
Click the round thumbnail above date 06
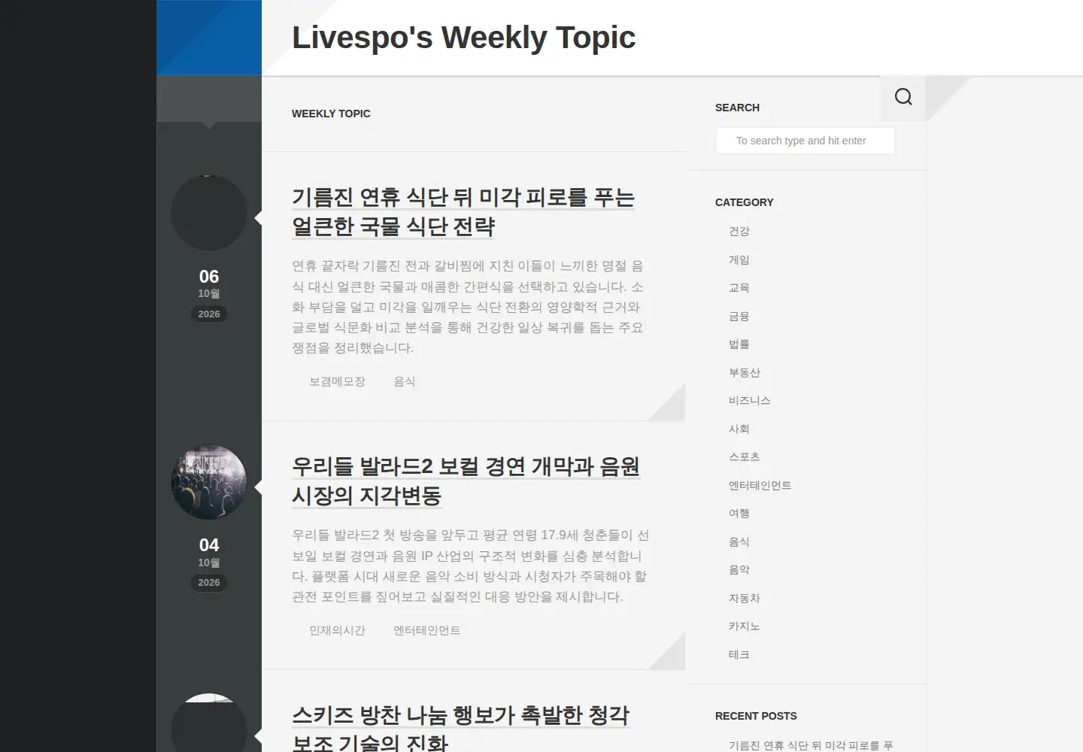coord(209,213)
